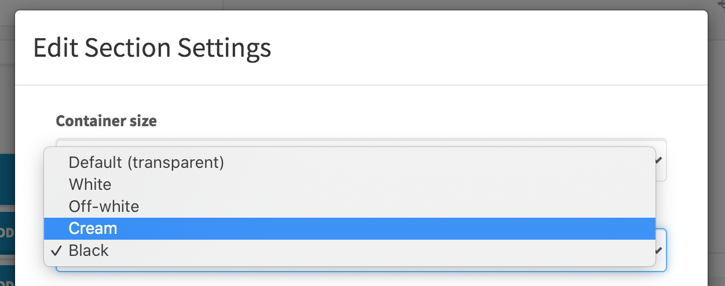Select the Default (transparent) option
Image resolution: width=725 pixels, height=286 pixels.
(146, 162)
